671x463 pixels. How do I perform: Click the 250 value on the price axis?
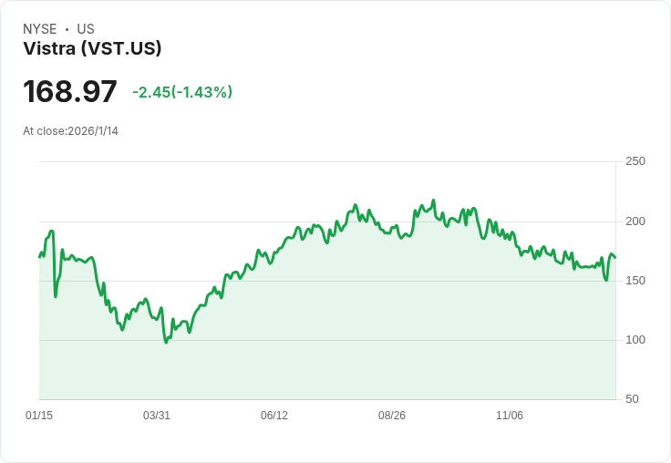click(635, 161)
